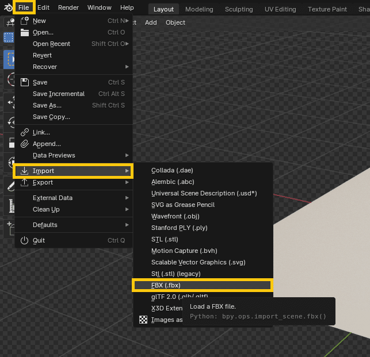Click Save Incremental in File menu
This screenshot has width=370, height=357.
click(x=59, y=94)
